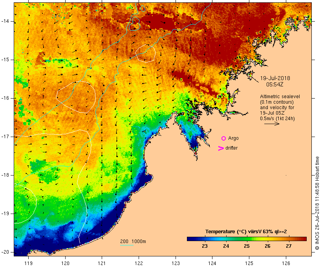Click the '26' color bar label

(267, 246)
